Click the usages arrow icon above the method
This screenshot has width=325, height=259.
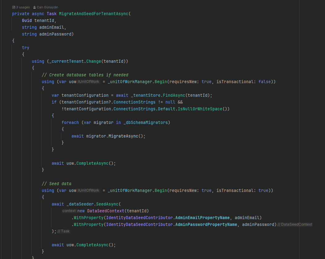point(14,7)
